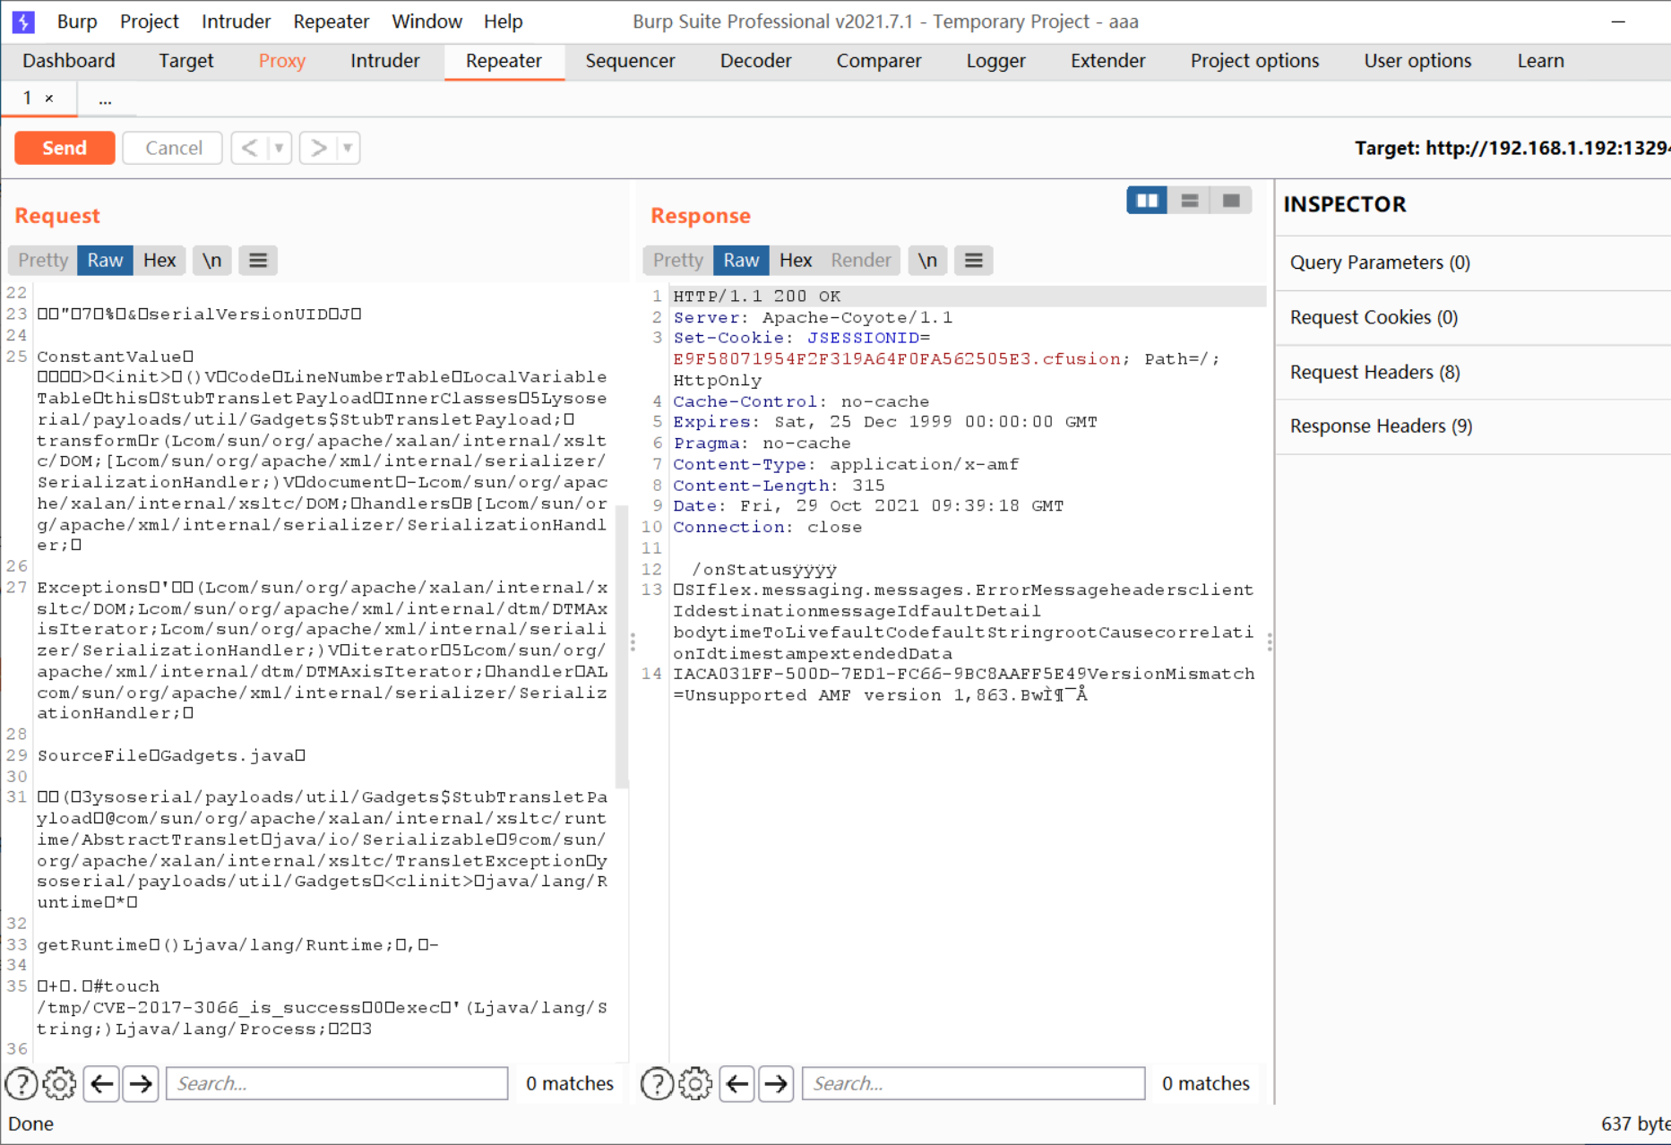The width and height of the screenshot is (1671, 1145).
Task: Open the Request message options hamburger menu
Action: [x=258, y=261]
